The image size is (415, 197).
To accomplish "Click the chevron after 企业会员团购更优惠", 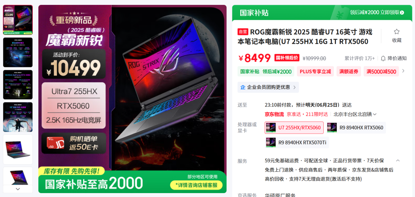I will pyautogui.click(x=294, y=87).
